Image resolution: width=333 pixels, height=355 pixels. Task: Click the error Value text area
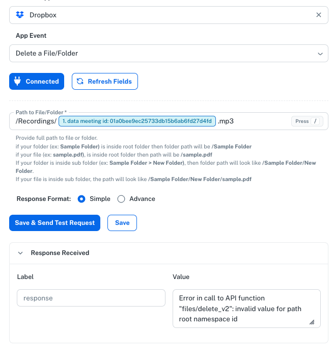point(246,309)
